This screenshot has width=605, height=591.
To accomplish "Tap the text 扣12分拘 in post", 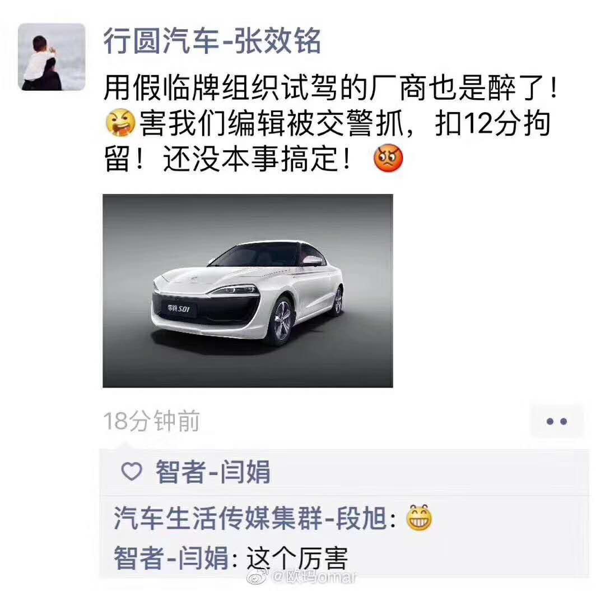I will [x=492, y=123].
